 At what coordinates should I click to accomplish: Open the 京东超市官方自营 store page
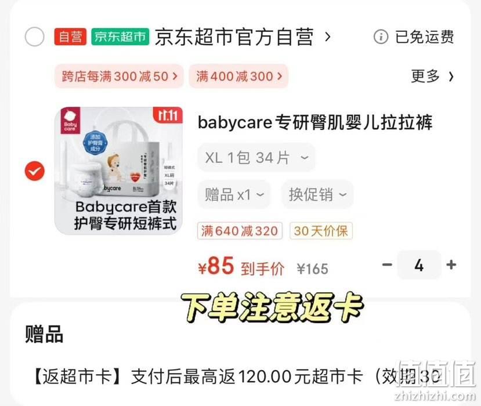click(234, 37)
